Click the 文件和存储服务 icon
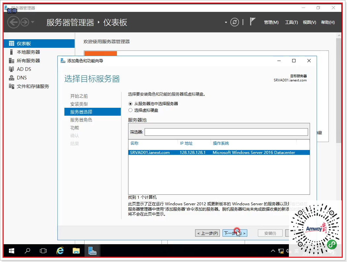 click(x=12, y=86)
